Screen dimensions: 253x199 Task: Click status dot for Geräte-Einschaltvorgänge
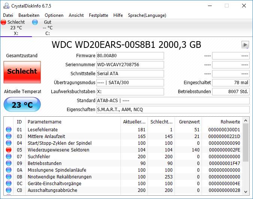(9, 183)
